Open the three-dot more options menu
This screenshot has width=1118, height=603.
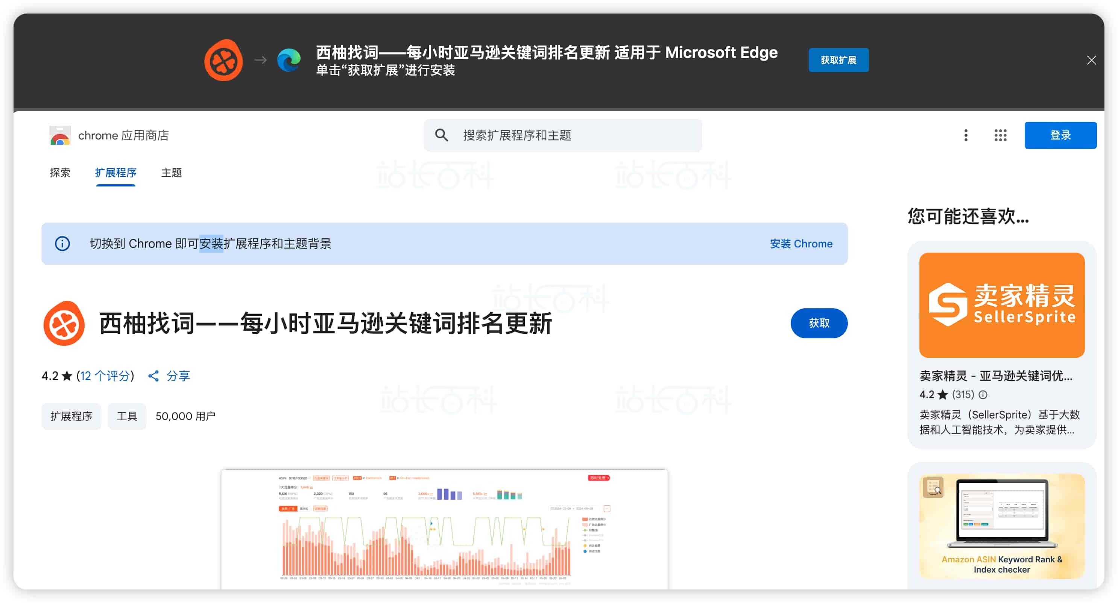[966, 135]
